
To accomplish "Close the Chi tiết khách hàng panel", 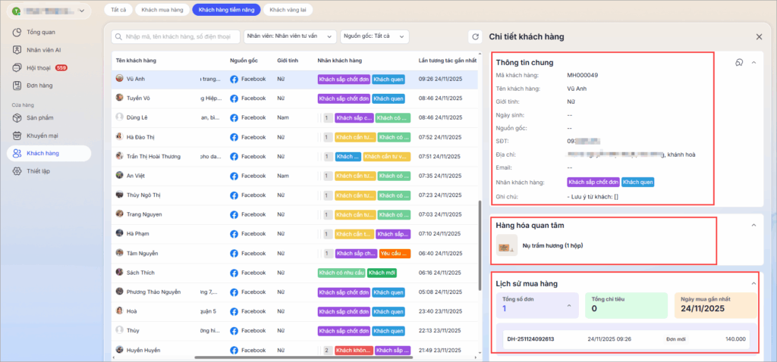I will (x=759, y=36).
